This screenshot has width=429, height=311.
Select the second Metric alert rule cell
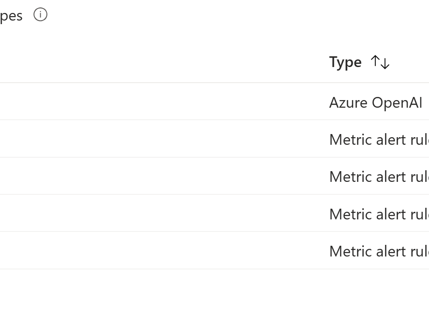pyautogui.click(x=379, y=177)
